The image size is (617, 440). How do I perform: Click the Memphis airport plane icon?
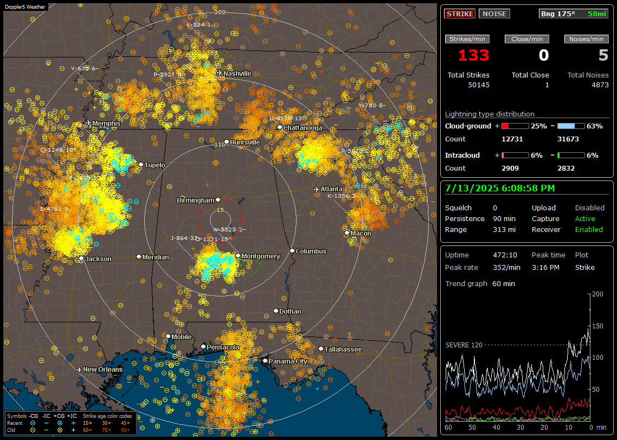[88, 123]
